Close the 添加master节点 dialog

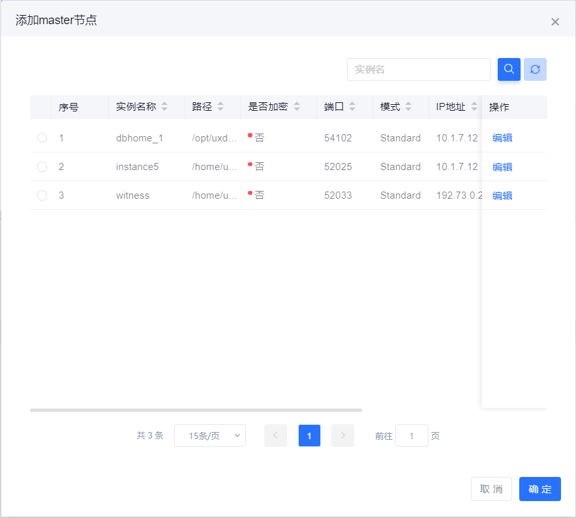tap(555, 22)
